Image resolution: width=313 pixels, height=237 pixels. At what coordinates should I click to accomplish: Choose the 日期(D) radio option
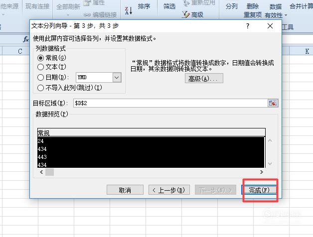click(40, 77)
